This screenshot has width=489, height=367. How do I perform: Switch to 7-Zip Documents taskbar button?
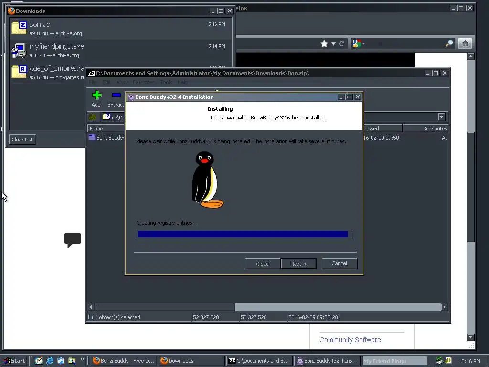coord(259,361)
